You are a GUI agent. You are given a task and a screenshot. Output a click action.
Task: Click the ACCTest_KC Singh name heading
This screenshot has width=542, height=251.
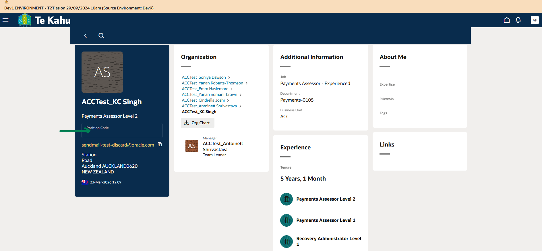pos(112,102)
